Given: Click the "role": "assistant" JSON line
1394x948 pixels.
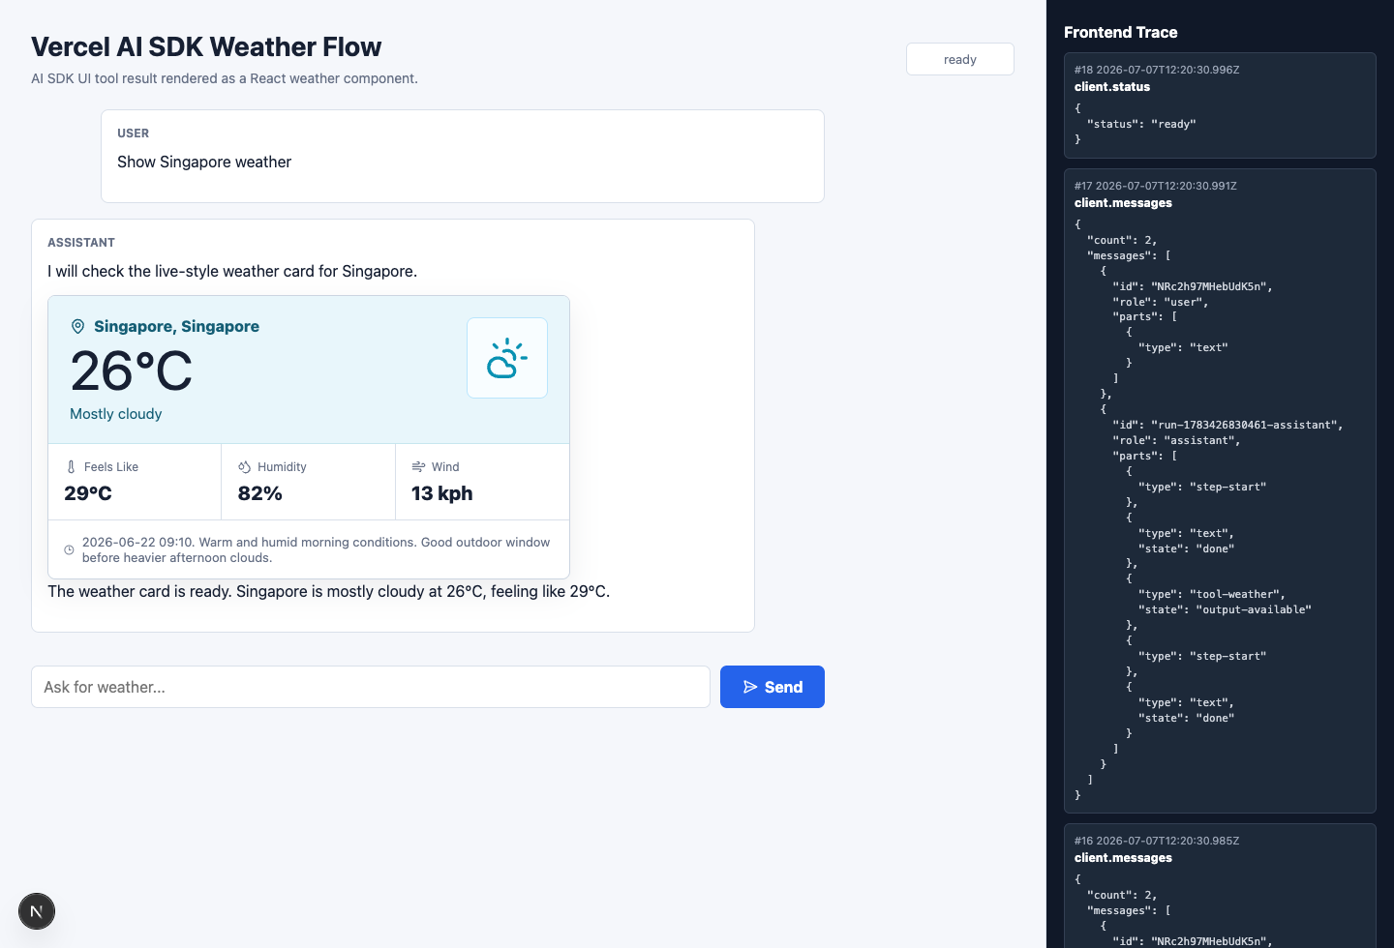Looking at the screenshot, I should pyautogui.click(x=1176, y=440).
